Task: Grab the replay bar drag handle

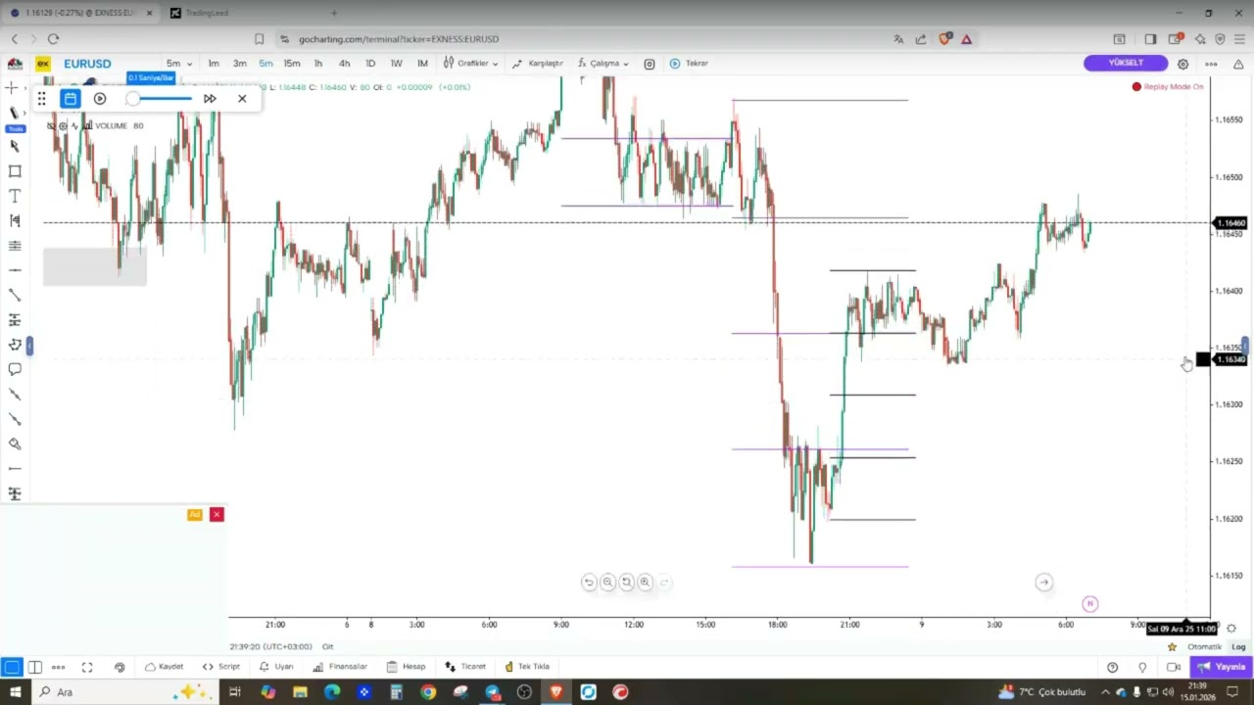Action: (42, 99)
